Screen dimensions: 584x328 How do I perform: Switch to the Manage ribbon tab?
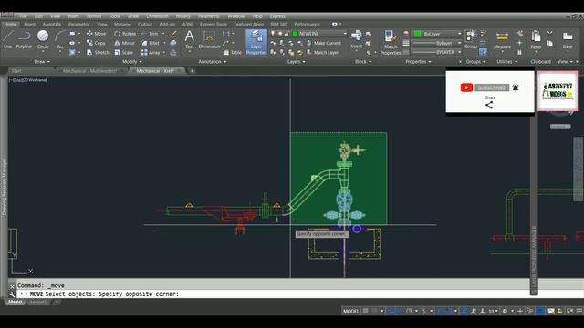(x=122, y=25)
